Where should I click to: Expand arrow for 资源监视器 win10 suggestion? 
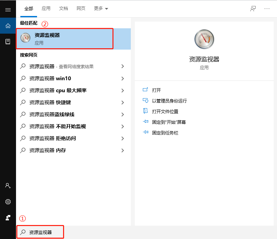[122, 79]
